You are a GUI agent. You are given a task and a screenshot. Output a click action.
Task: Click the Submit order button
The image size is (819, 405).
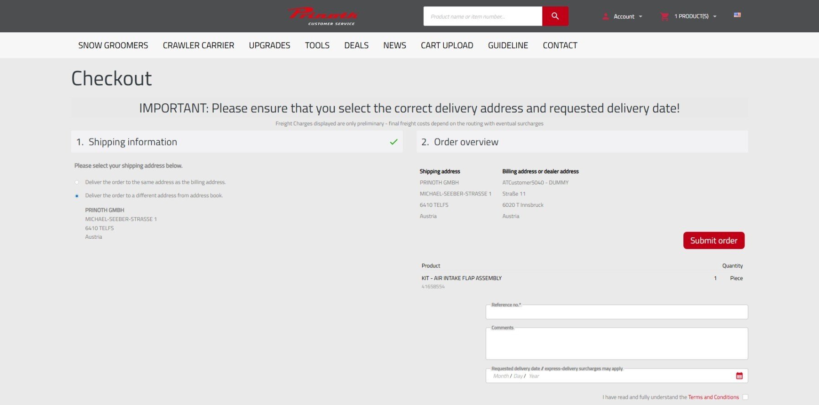click(714, 241)
